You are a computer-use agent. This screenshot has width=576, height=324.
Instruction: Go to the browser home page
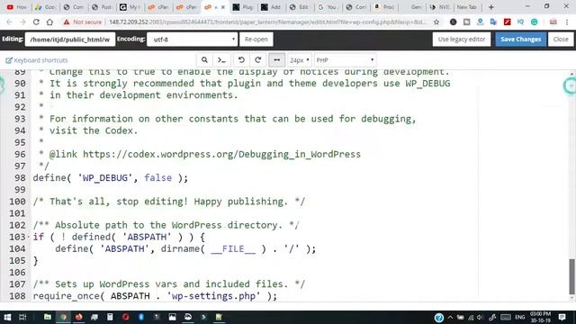(x=49, y=22)
